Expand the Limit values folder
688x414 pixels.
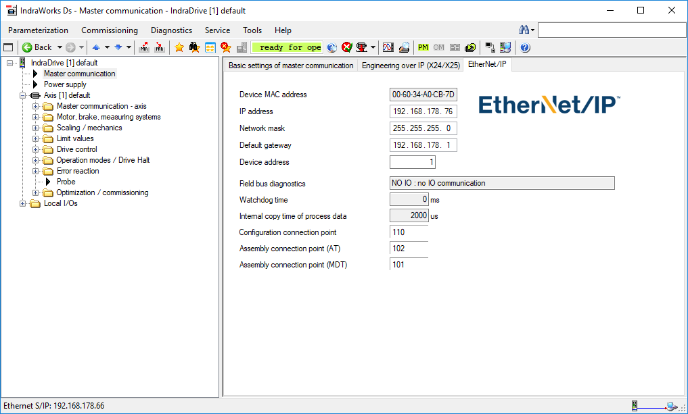36,138
